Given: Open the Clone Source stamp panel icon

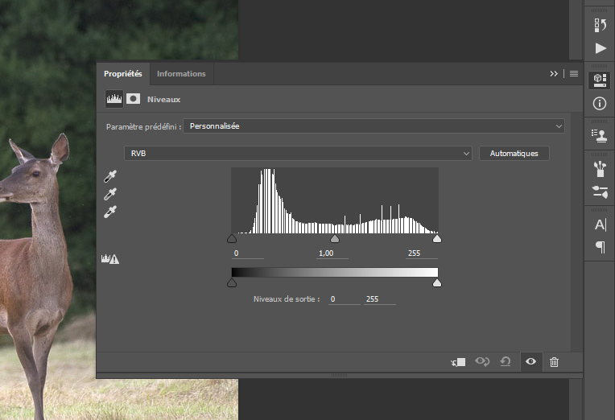Looking at the screenshot, I should 600,136.
